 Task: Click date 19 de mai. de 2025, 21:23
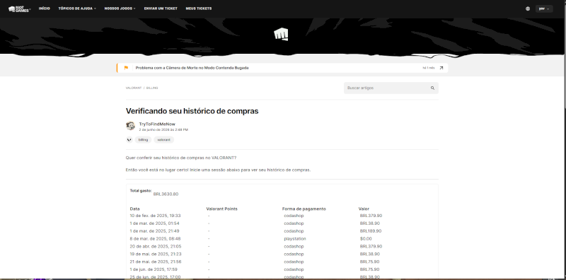pos(156,254)
